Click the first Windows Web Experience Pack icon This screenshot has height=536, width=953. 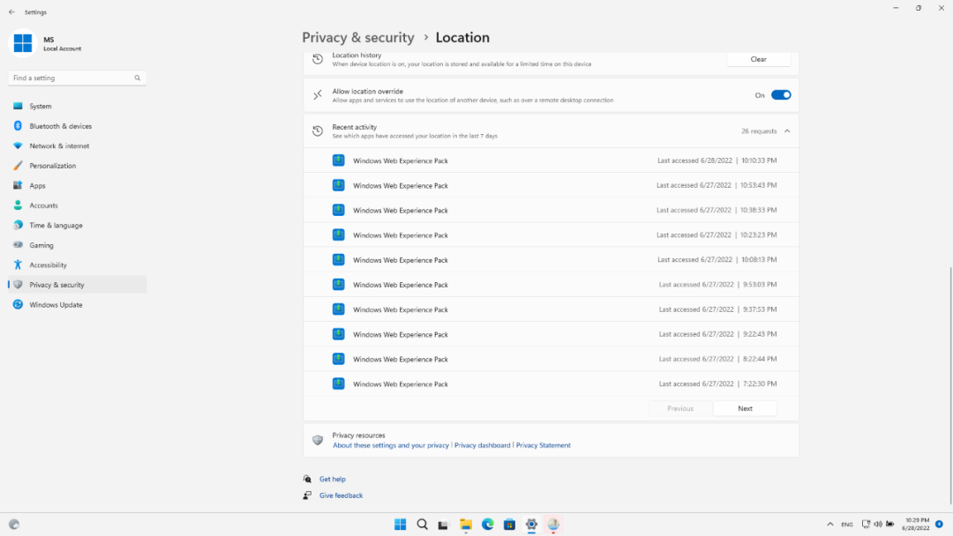pos(338,160)
